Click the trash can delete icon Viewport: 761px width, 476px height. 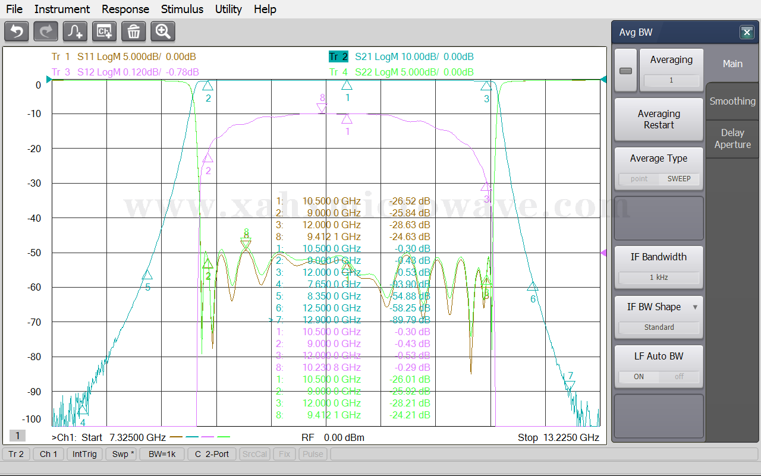(134, 31)
